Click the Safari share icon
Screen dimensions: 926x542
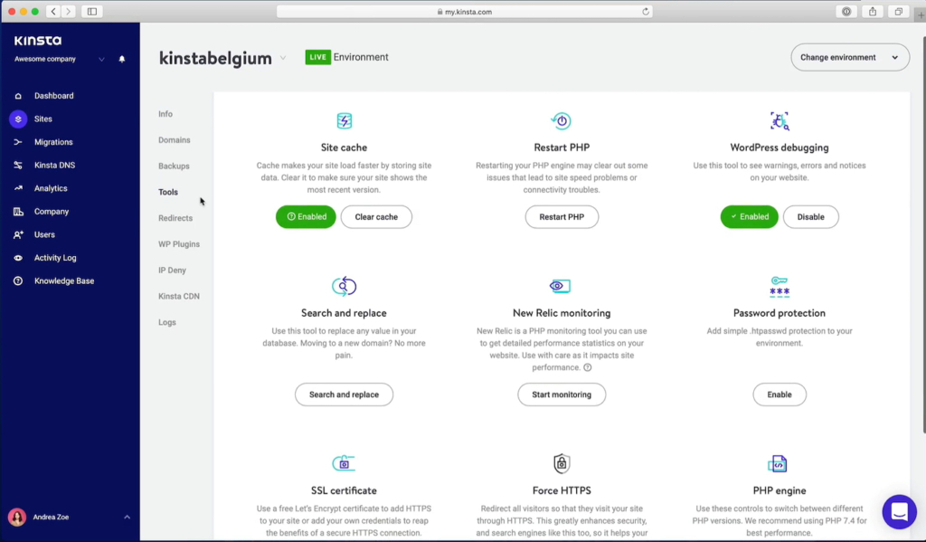pos(873,12)
